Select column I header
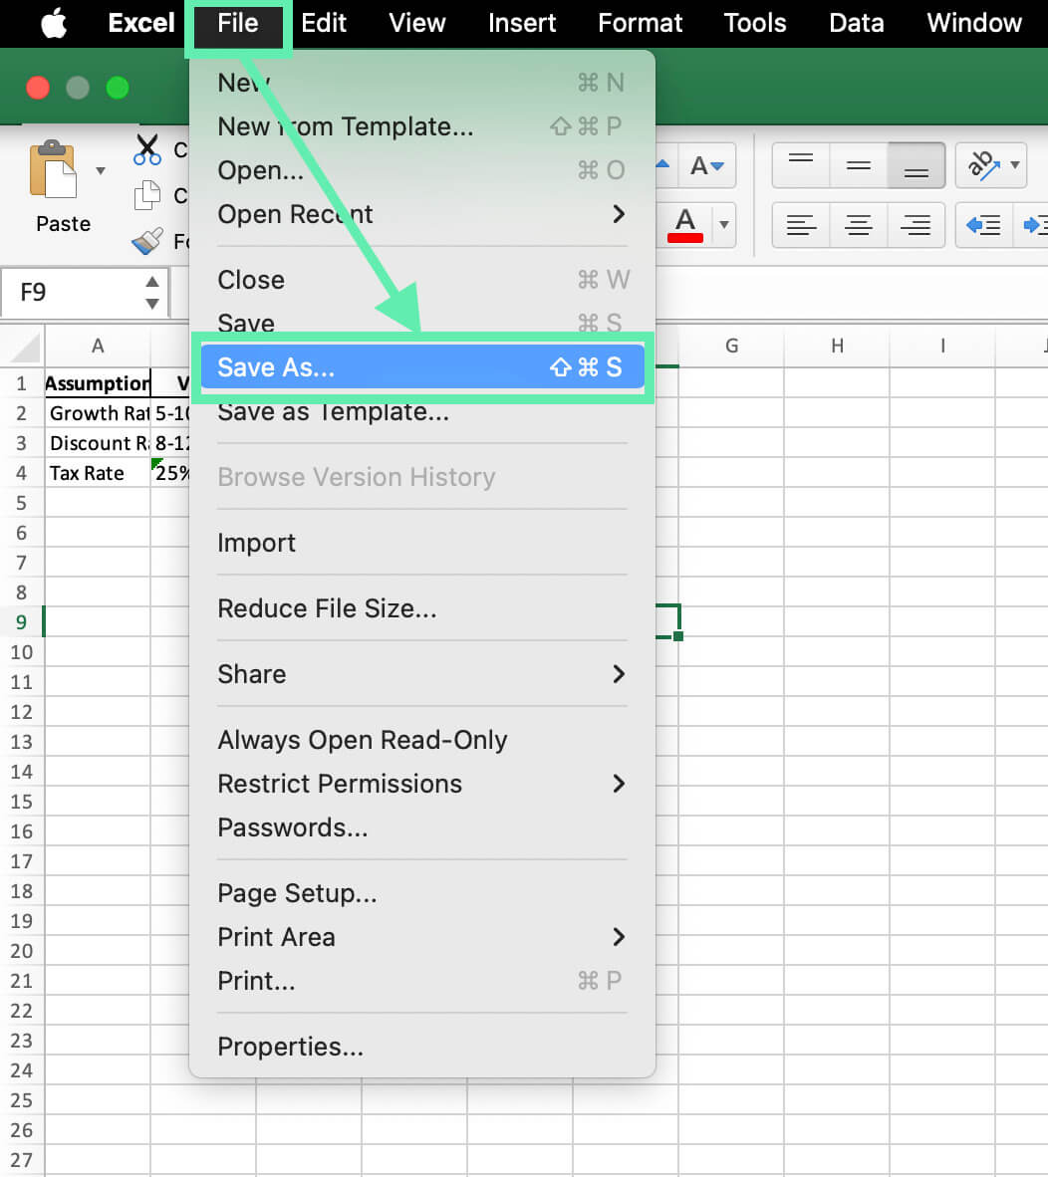1048x1177 pixels. pos(942,347)
